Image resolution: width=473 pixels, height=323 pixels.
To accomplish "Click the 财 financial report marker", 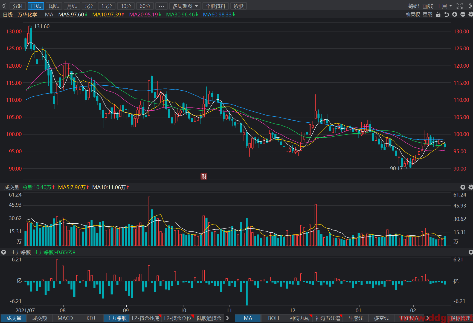I will click(x=204, y=176).
